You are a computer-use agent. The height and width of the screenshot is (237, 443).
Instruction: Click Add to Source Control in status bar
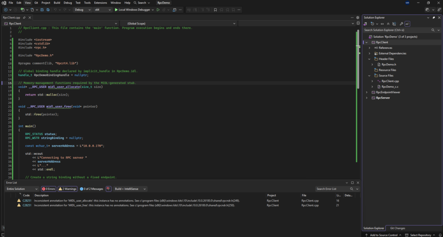[x=384, y=235]
